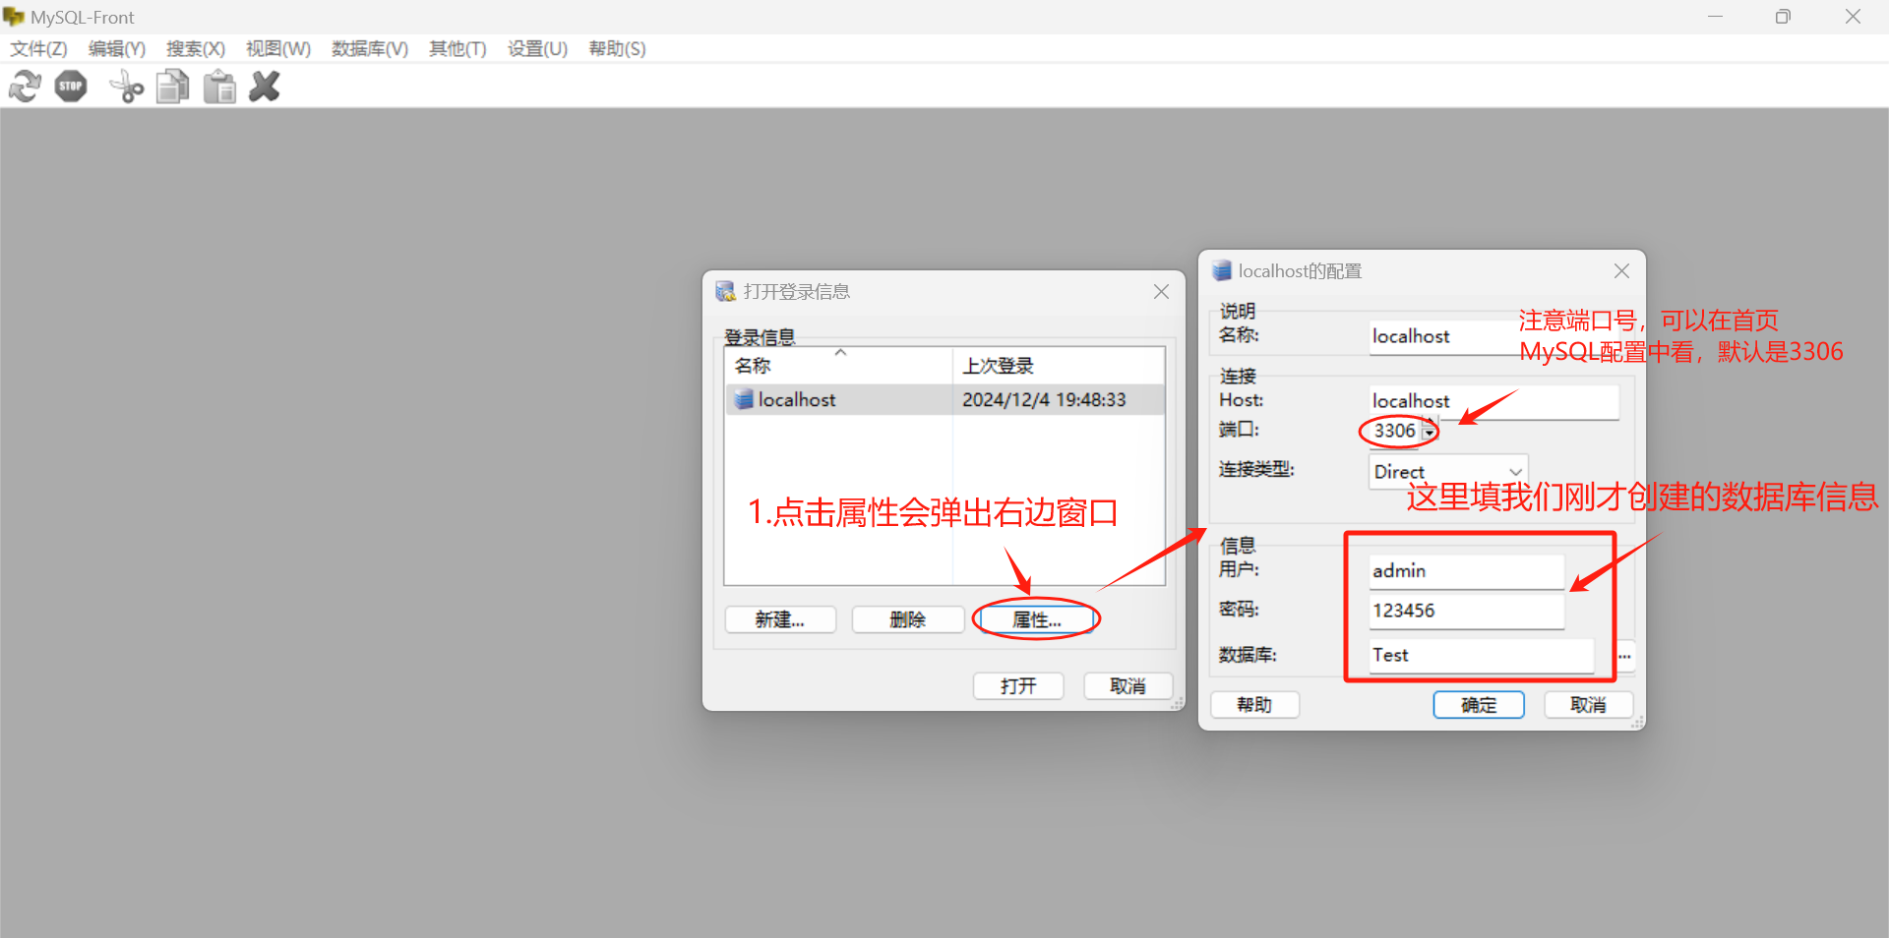
Task: Open the 设置(U) menu
Action: coord(537,49)
